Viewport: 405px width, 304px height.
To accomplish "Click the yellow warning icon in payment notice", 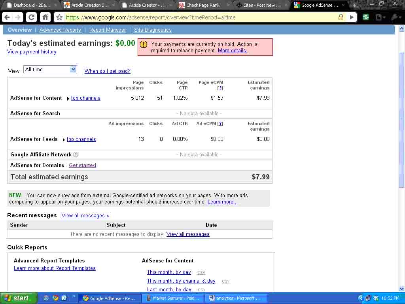I will (144, 44).
